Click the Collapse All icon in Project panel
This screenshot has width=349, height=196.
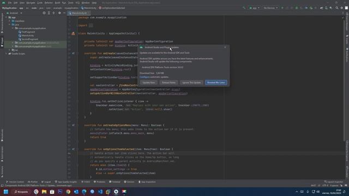click(x=53, y=13)
